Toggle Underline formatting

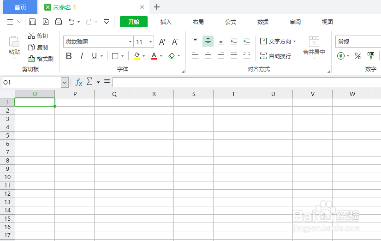pos(95,56)
